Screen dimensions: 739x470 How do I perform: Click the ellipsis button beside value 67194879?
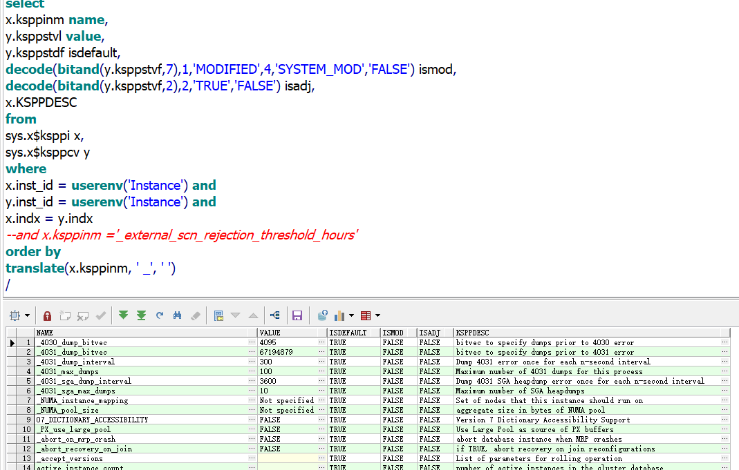[x=321, y=352]
